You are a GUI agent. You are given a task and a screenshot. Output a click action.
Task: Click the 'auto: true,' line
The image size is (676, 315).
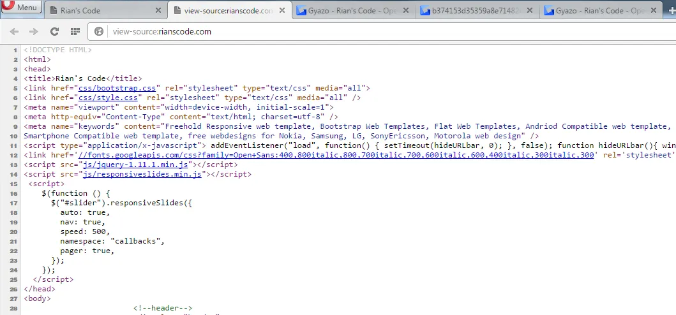point(85,212)
